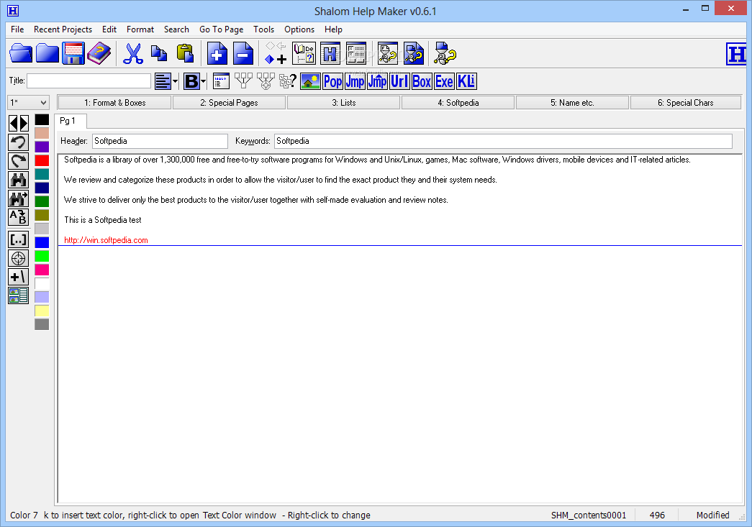The image size is (752, 527).
Task: Open the text alignment dropdown arrow
Action: tap(175, 81)
